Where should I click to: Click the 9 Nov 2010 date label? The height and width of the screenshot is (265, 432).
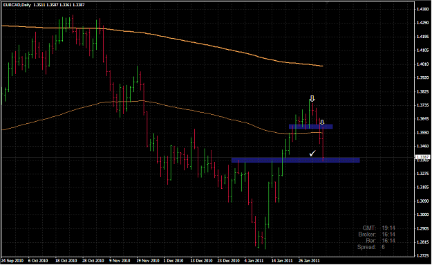click(x=120, y=261)
